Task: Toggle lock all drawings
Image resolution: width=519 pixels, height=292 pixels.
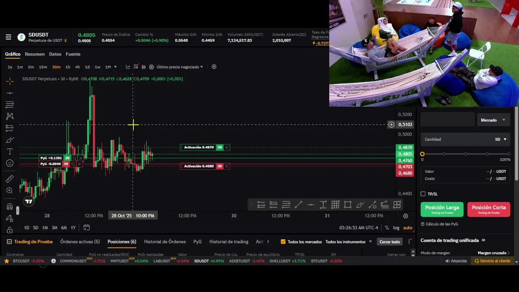Action: [x=10, y=230]
